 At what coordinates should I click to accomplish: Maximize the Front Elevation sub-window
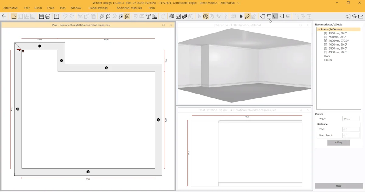click(x=301, y=110)
